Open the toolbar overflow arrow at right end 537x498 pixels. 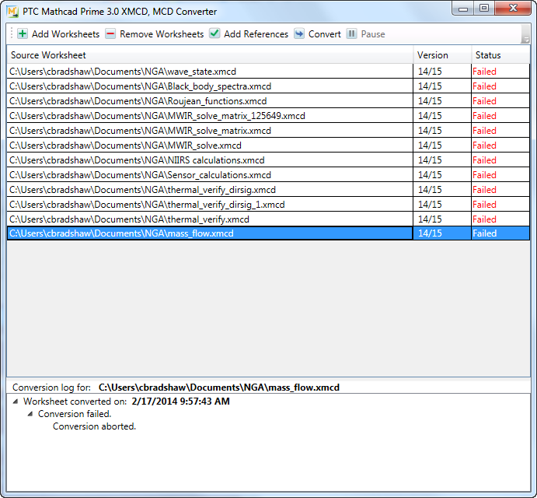(525, 34)
